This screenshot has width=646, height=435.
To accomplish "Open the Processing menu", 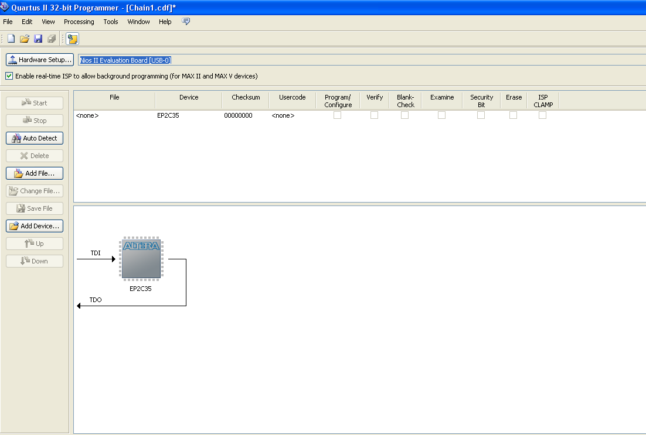I will click(79, 22).
